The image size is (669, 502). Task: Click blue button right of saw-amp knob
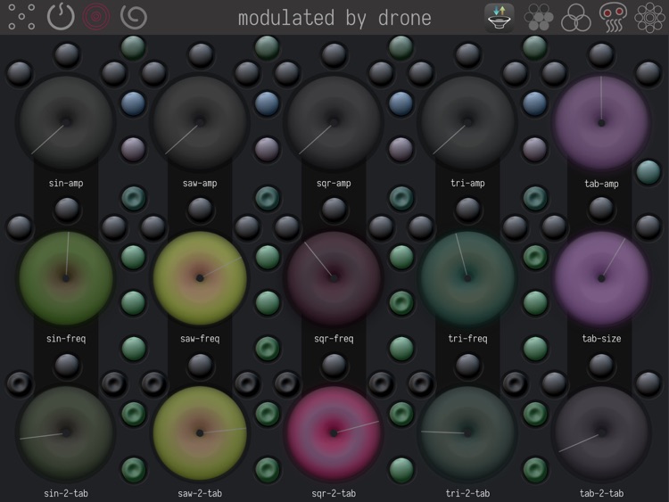[267, 103]
